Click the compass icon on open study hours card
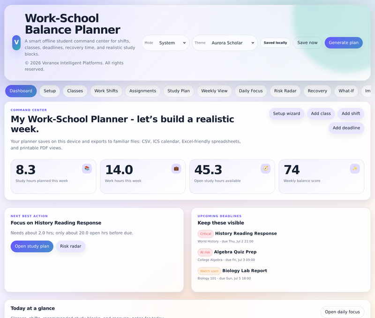Image resolution: width=375 pixels, height=318 pixels. tap(265, 168)
